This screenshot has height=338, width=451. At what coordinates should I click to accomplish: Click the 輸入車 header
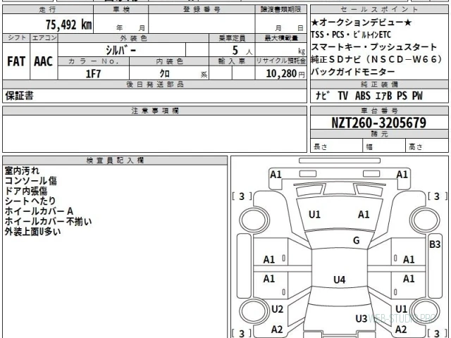[232, 61]
